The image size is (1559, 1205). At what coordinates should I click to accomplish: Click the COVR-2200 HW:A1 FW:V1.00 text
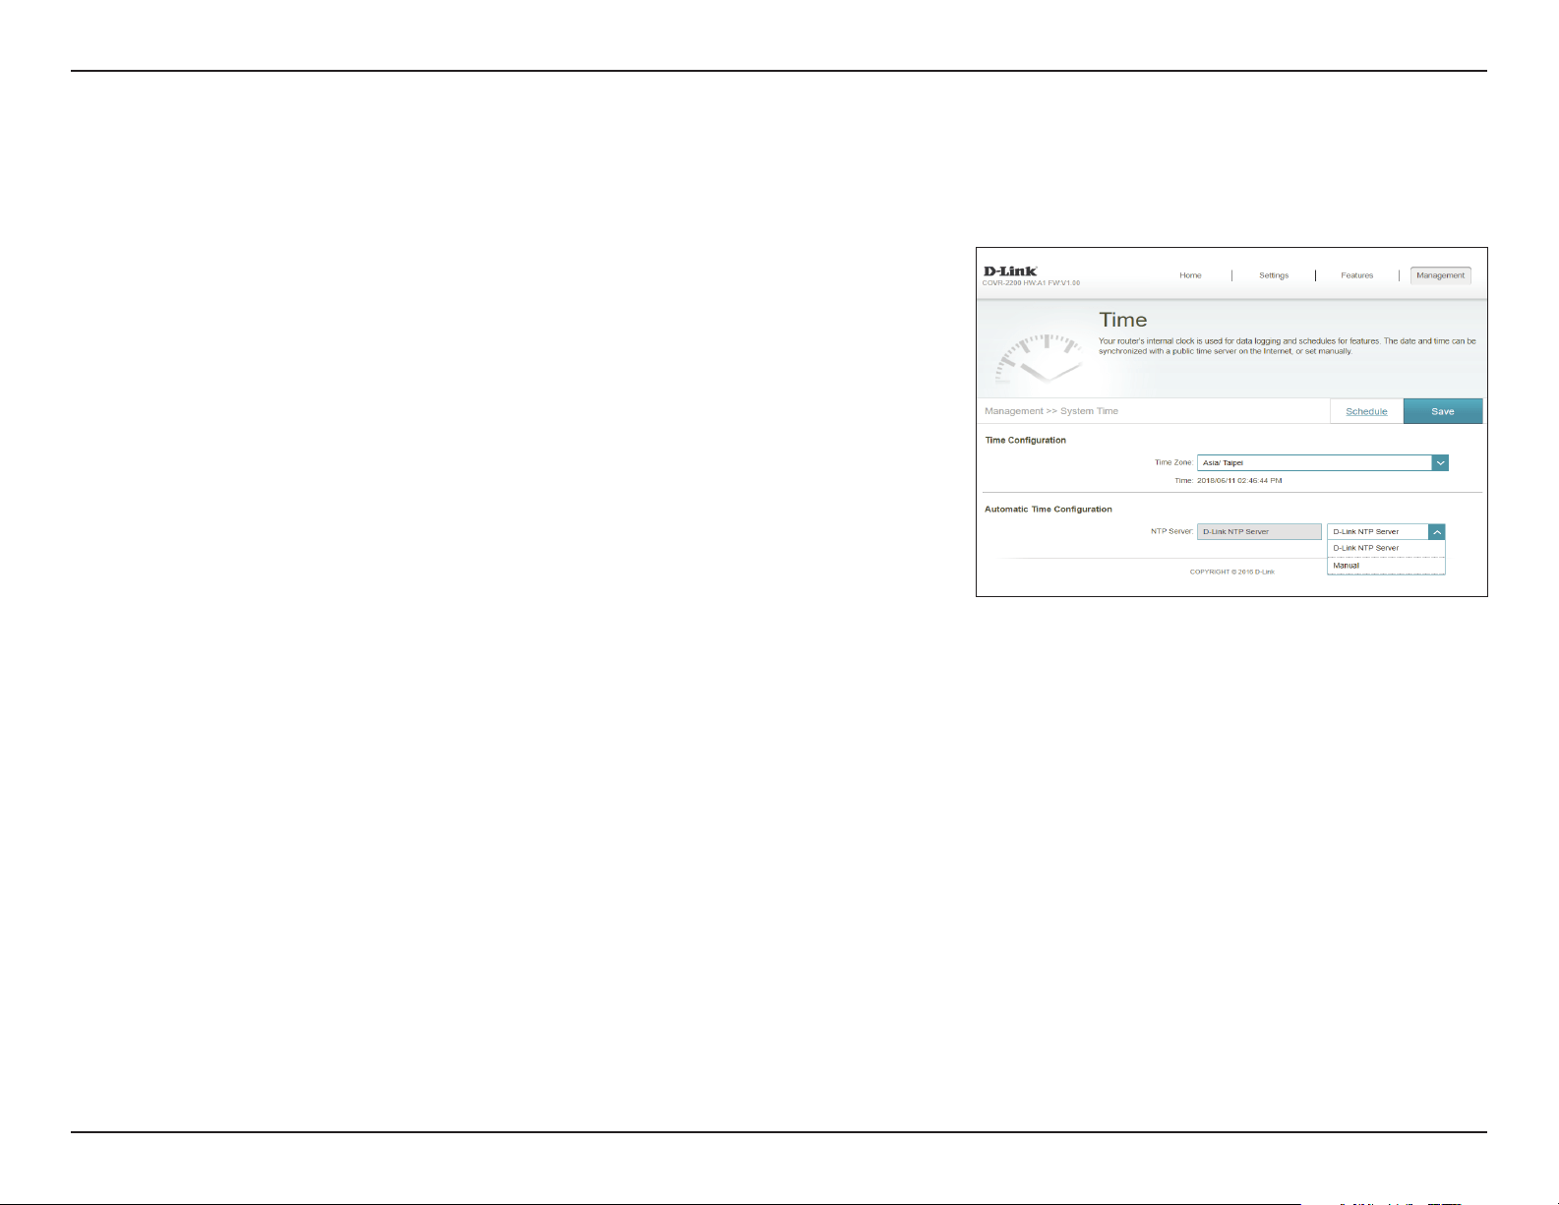click(x=1031, y=283)
